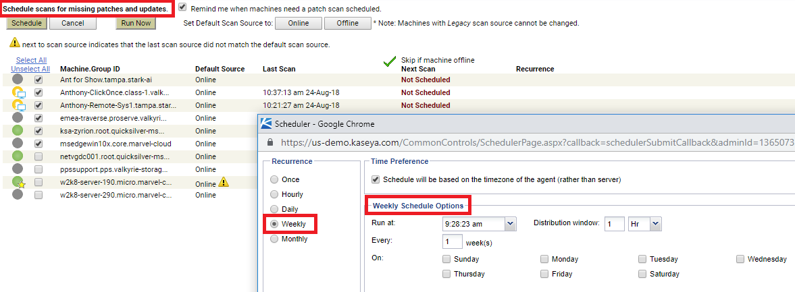Click grey status icon for emea-traverse machine
This screenshot has height=292, width=795.
pyautogui.click(x=18, y=118)
